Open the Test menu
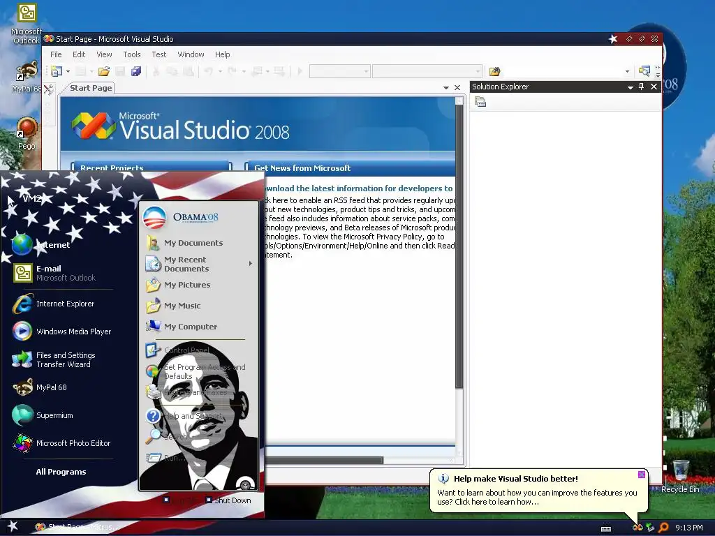Image resolution: width=715 pixels, height=536 pixels. (x=159, y=54)
